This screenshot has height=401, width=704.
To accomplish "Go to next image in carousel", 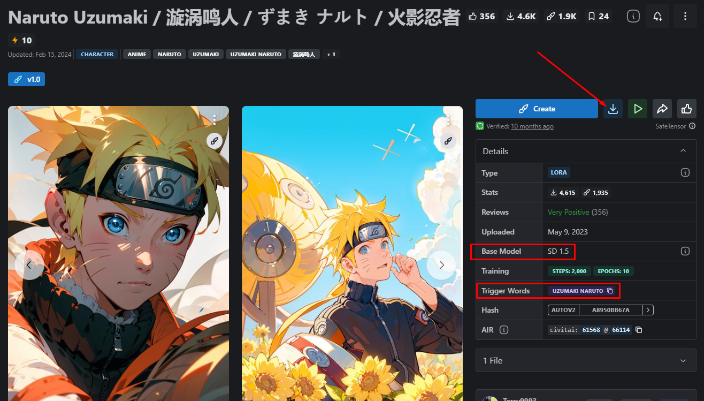I will (441, 265).
